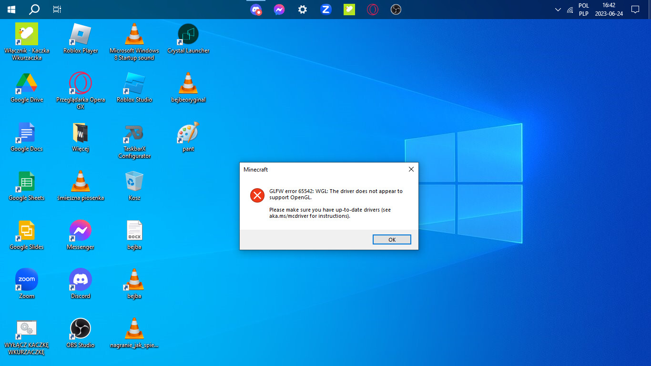Select the bejba DOCX file
The height and width of the screenshot is (366, 651).
pos(134,235)
